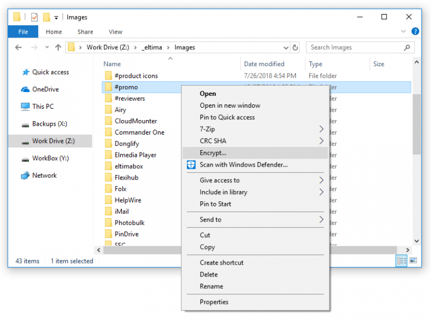Open the View ribbon tab

pos(116,32)
